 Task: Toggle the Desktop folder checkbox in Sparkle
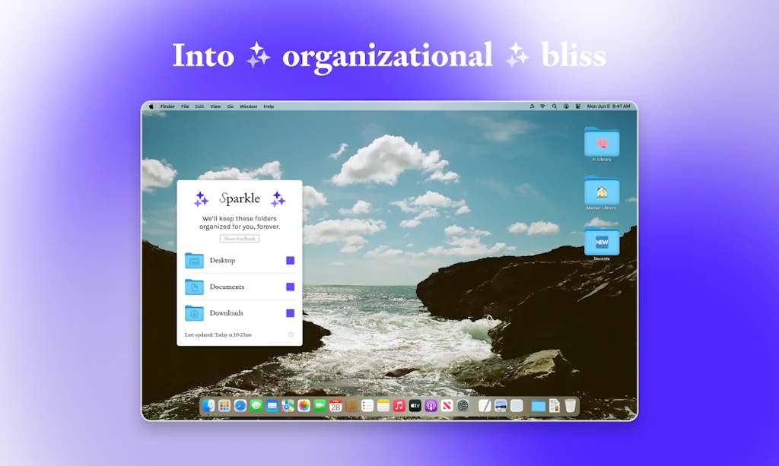tap(290, 261)
